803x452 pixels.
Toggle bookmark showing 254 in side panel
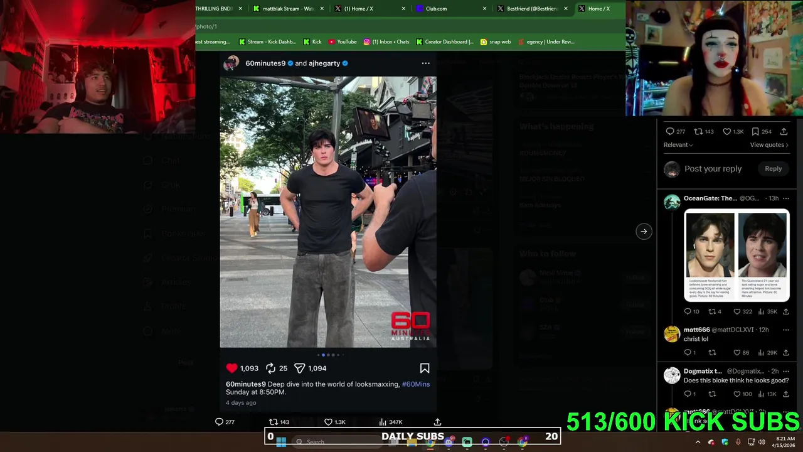tap(761, 132)
